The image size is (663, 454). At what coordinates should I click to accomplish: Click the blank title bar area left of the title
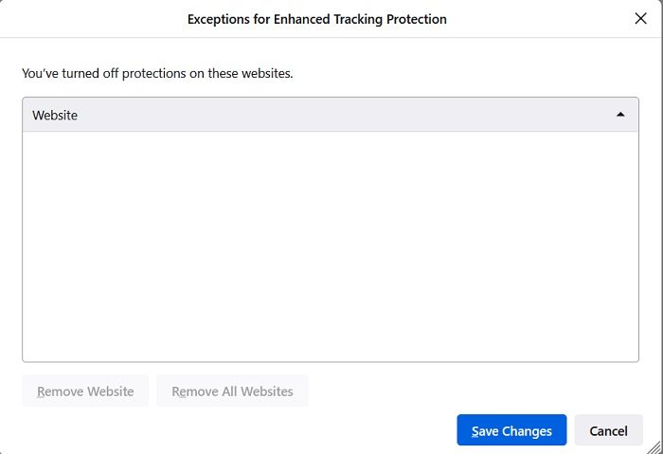[95, 19]
